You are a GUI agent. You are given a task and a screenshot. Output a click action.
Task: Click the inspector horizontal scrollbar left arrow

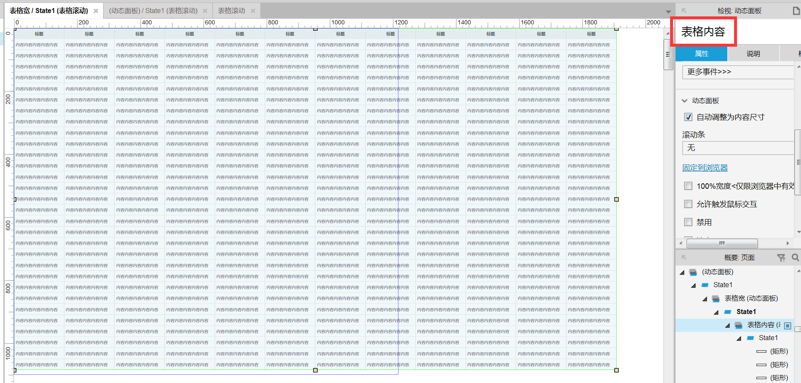[x=681, y=243]
